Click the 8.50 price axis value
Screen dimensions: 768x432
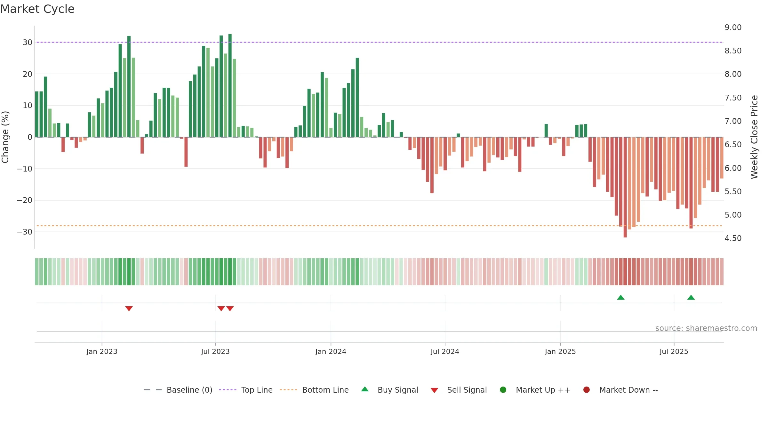733,51
